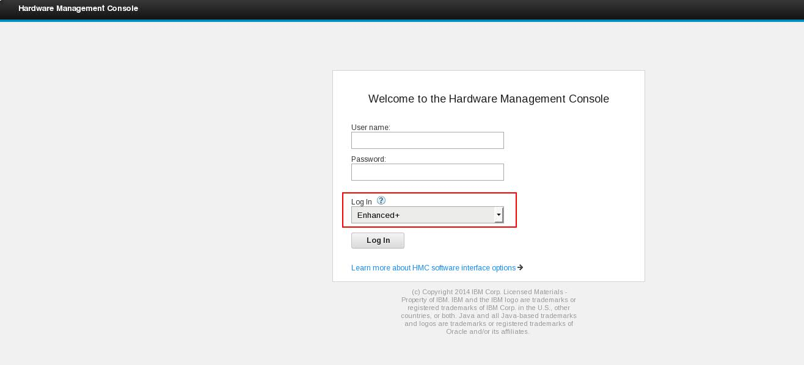Image resolution: width=804 pixels, height=365 pixels.
Task: Focus the User name input field
Action: click(428, 140)
